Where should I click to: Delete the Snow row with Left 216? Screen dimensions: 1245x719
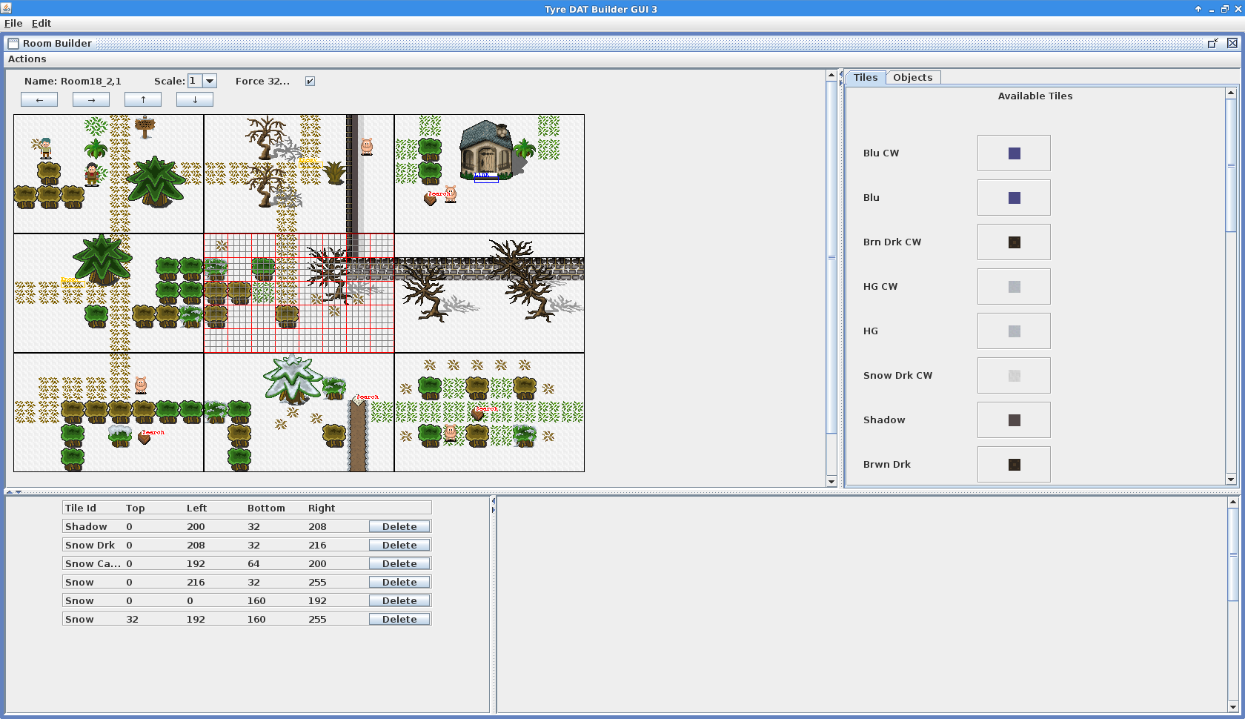(399, 582)
